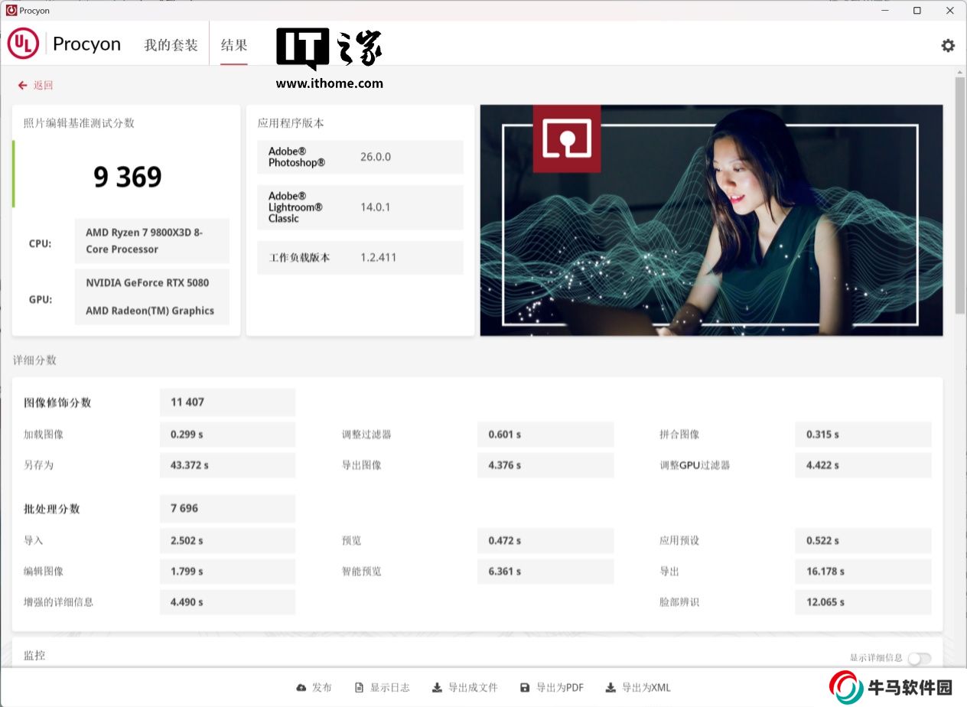This screenshot has width=967, height=707.
Task: Click the red back arrow icon
Action: click(23, 85)
